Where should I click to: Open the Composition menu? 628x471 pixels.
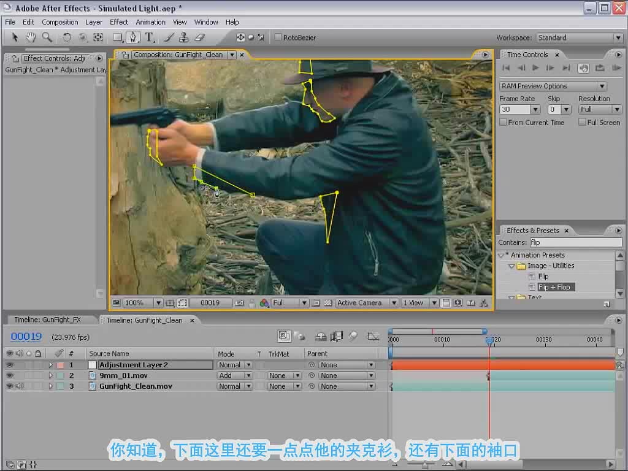[59, 22]
